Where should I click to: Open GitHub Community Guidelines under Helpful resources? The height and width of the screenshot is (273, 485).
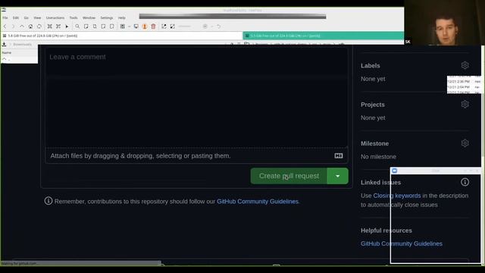401,243
